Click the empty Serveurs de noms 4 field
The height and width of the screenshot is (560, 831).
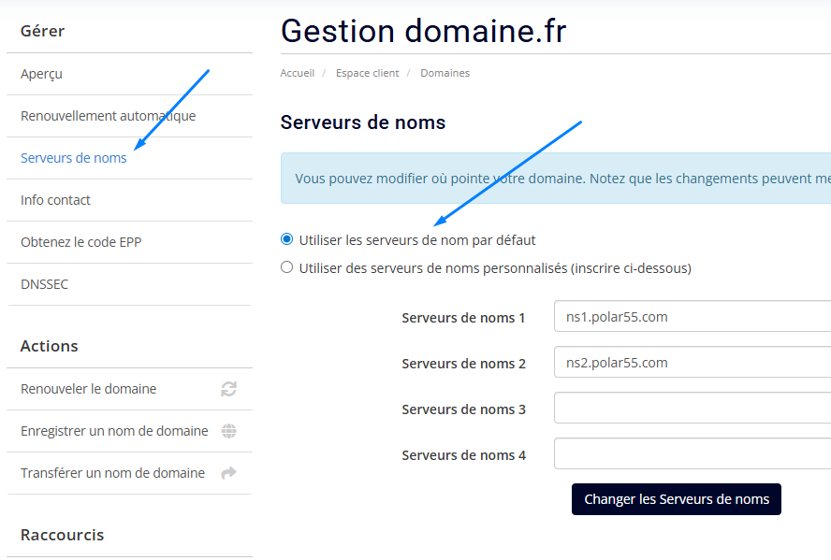pyautogui.click(x=692, y=453)
